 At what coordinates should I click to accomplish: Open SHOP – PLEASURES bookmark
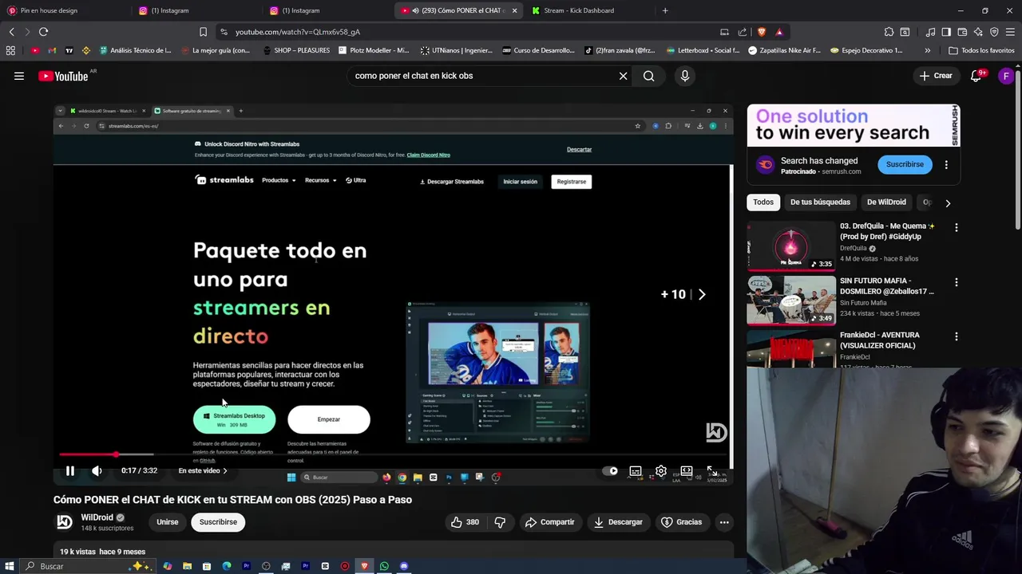click(296, 50)
